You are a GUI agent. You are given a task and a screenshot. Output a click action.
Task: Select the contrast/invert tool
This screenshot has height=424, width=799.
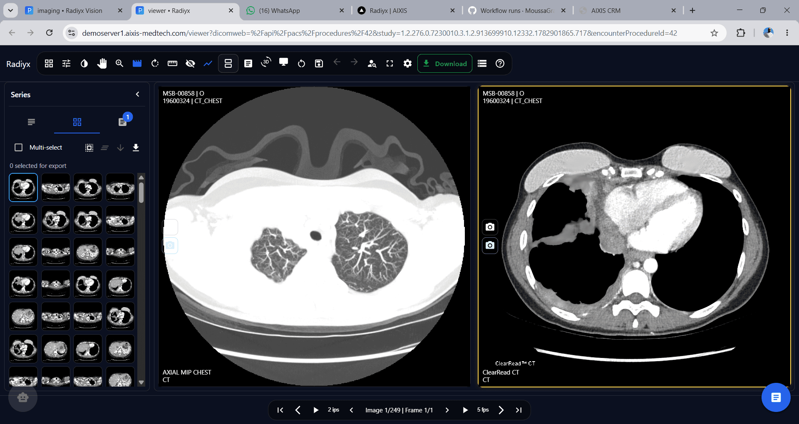click(84, 64)
